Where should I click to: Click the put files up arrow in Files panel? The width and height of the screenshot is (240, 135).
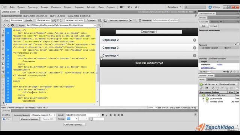click(217, 88)
